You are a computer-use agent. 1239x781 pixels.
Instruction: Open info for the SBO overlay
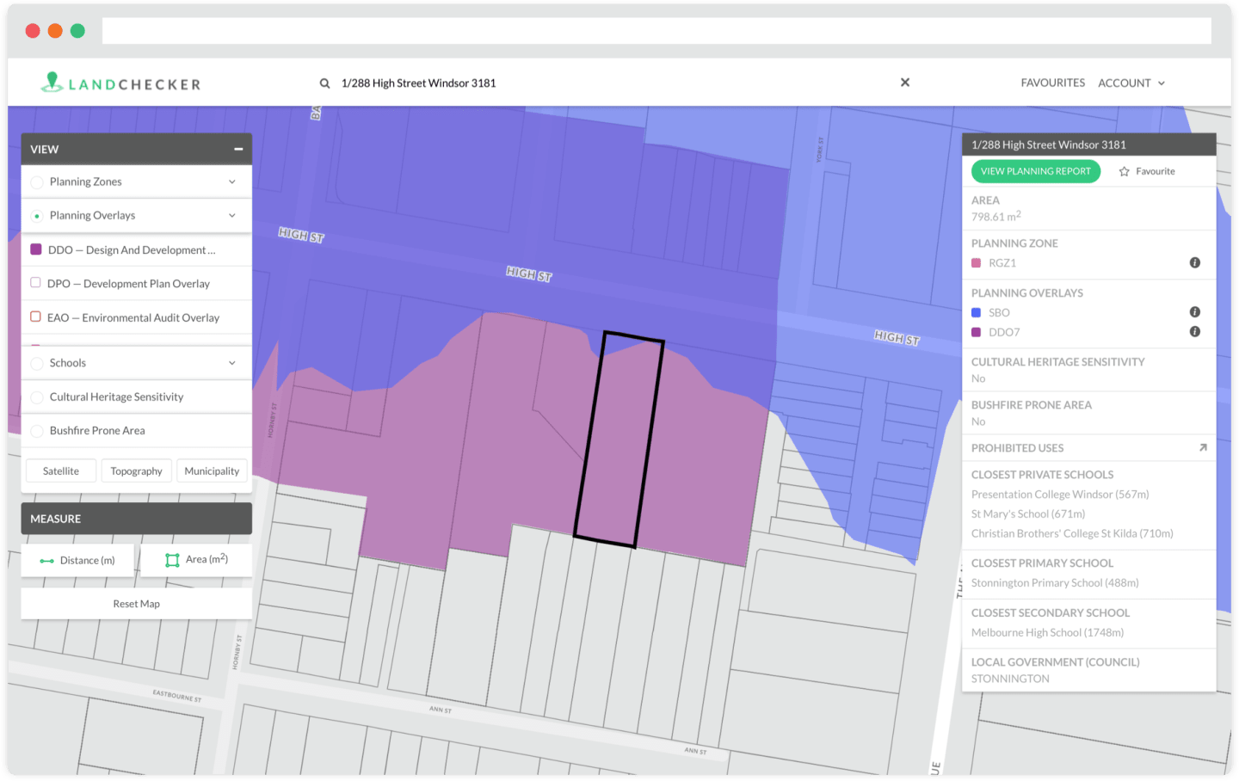pos(1194,311)
